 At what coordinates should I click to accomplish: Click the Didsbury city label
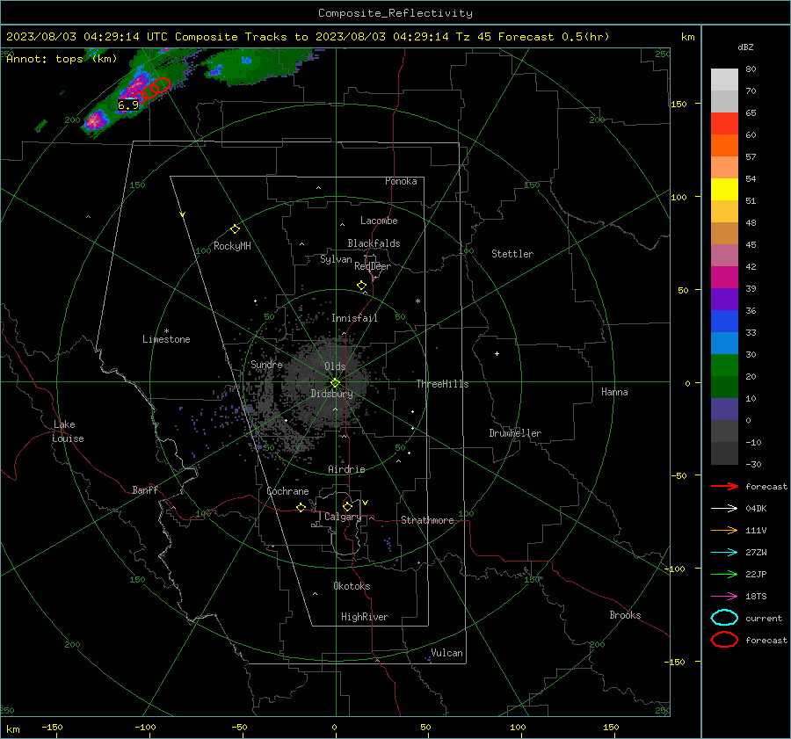point(331,394)
